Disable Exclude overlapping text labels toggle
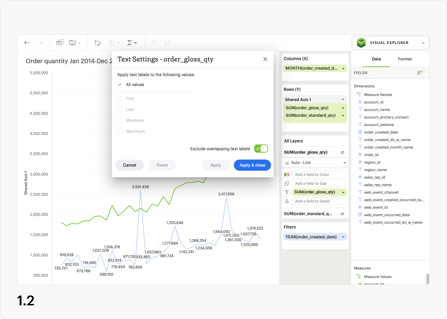447x319 pixels. point(261,149)
